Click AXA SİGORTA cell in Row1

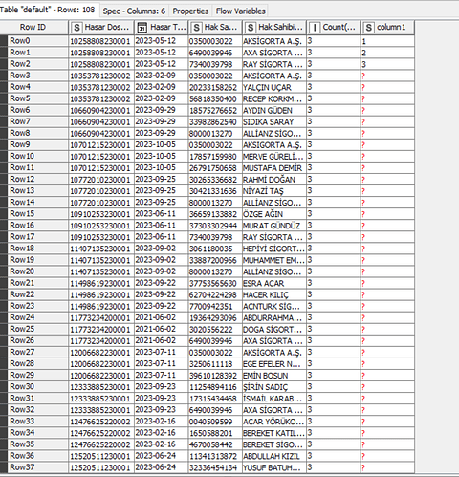(x=274, y=53)
